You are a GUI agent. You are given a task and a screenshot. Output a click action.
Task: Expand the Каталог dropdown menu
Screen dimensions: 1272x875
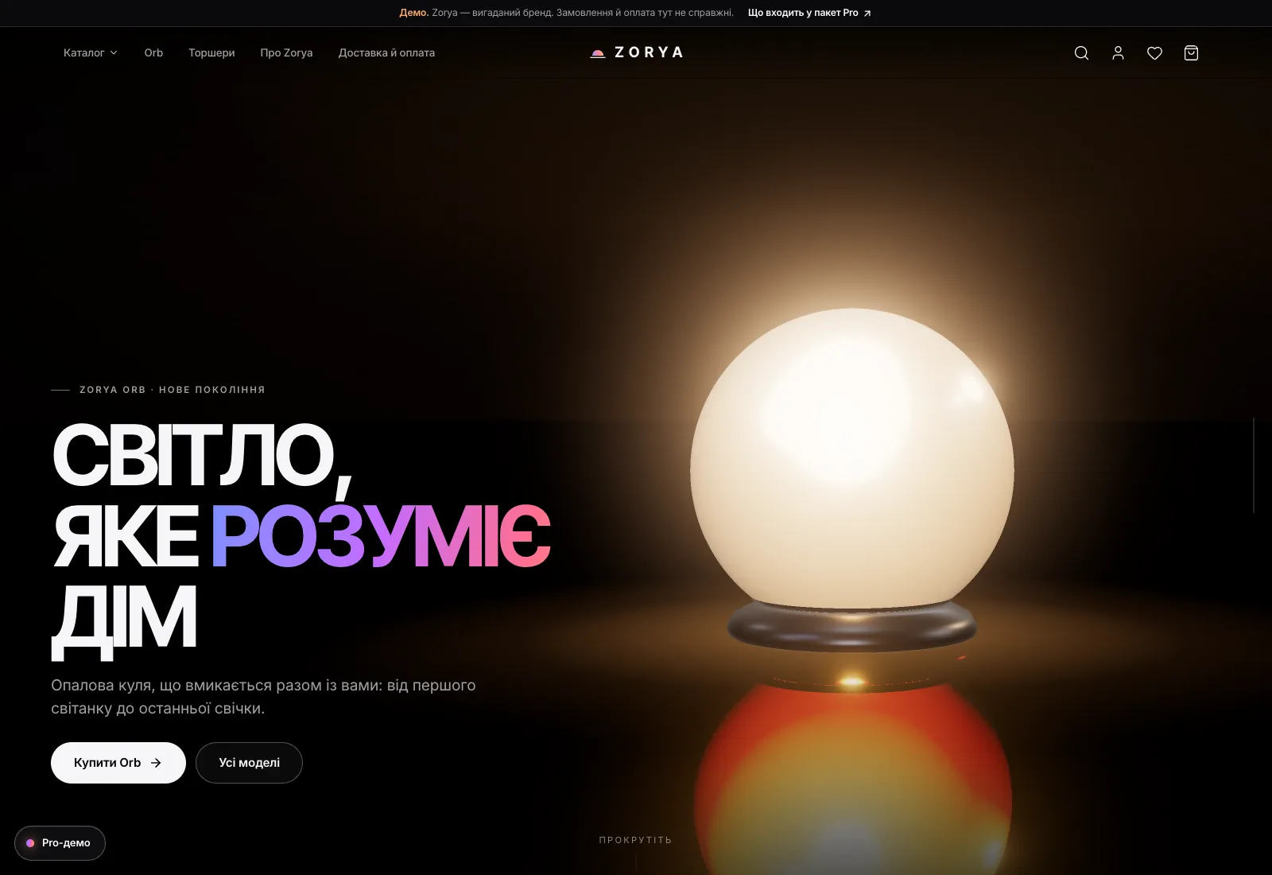91,53
